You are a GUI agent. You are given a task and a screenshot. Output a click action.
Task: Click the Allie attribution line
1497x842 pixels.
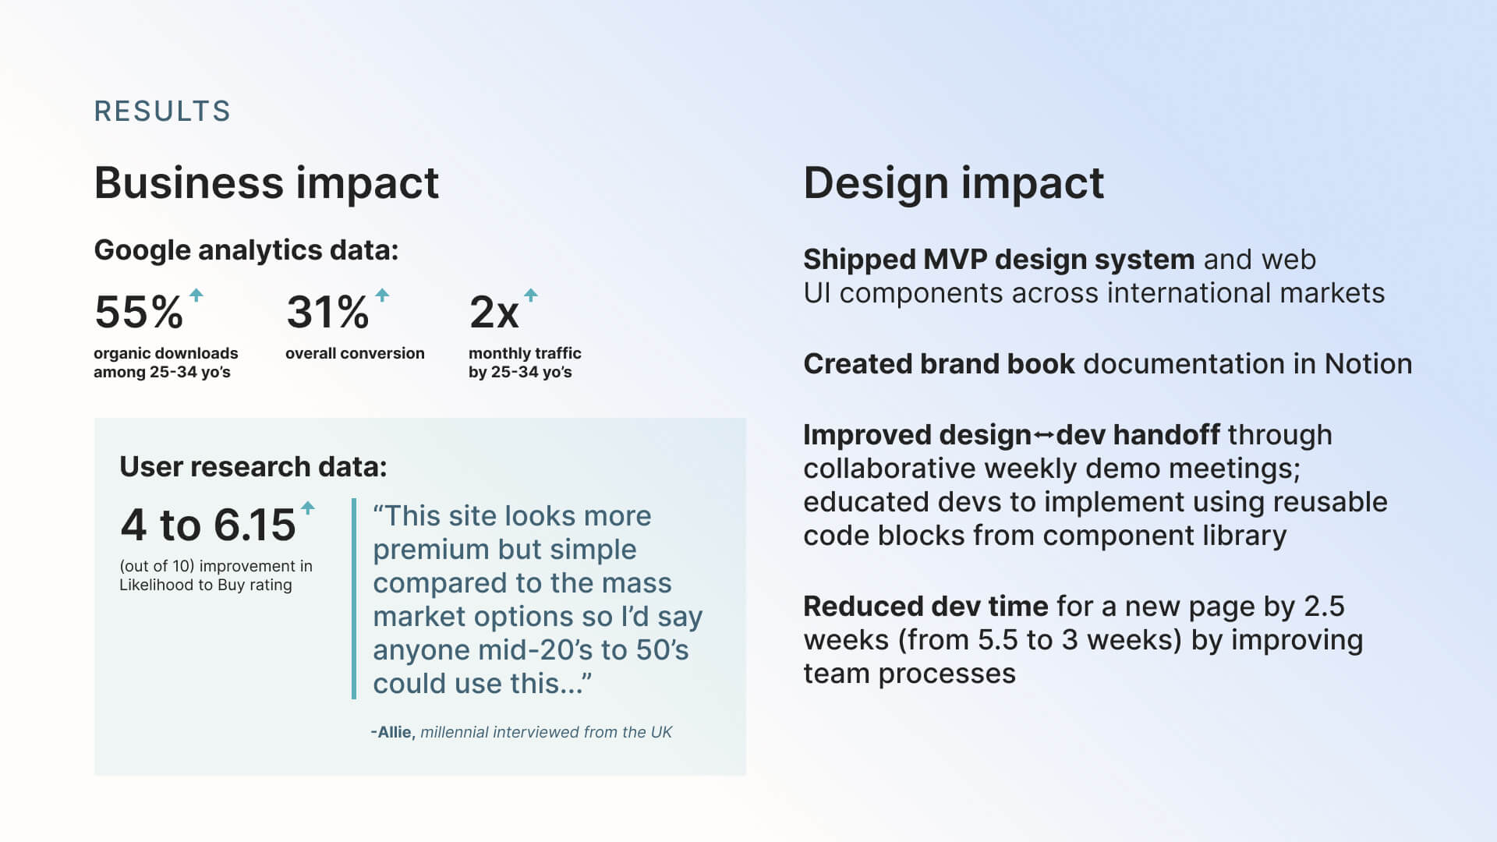(x=521, y=732)
